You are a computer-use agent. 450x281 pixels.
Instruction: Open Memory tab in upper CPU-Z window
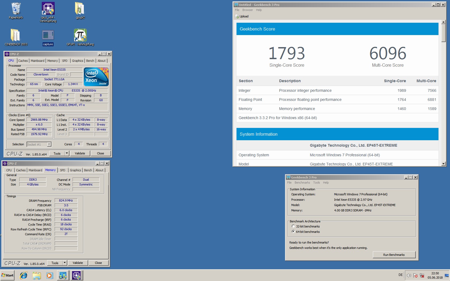52,61
